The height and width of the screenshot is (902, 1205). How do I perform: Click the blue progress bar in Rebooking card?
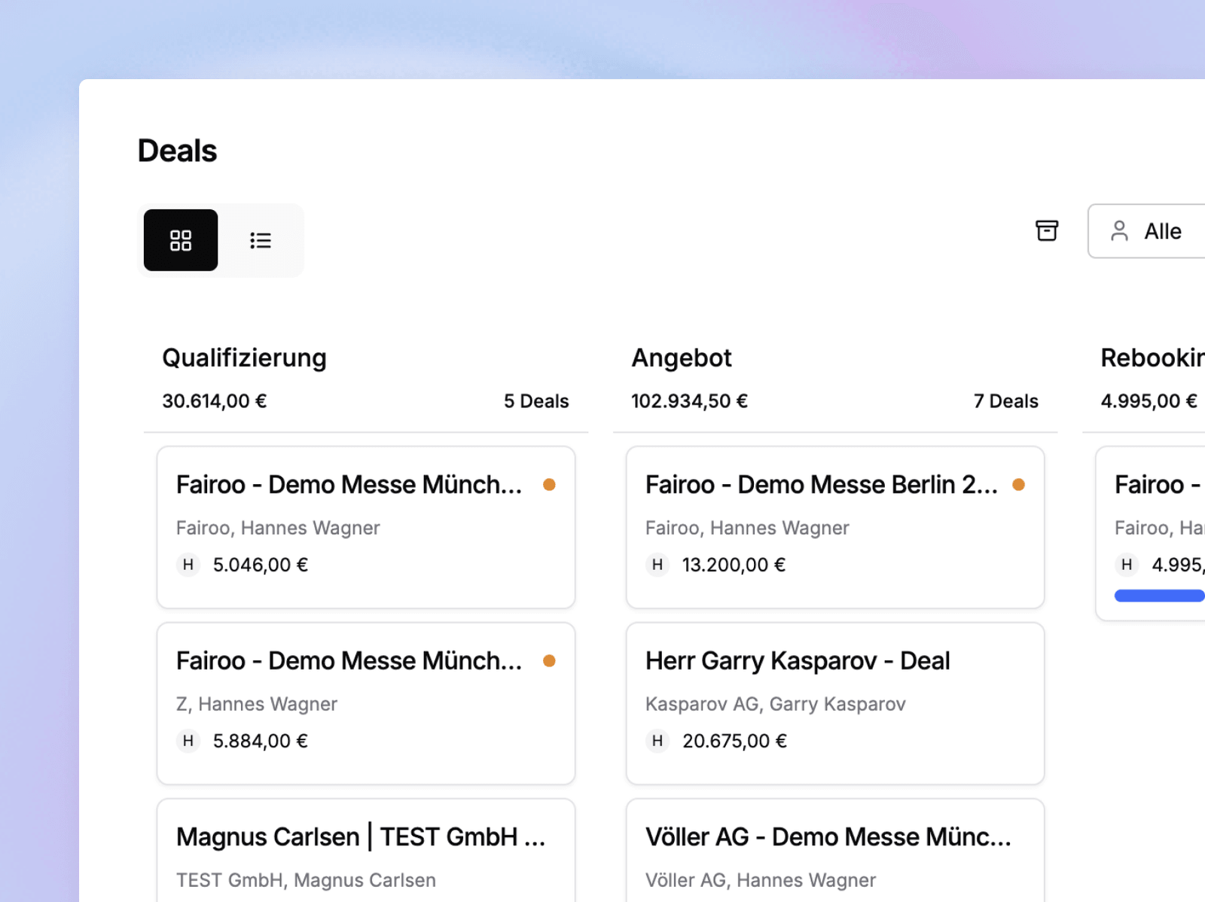(x=1160, y=596)
